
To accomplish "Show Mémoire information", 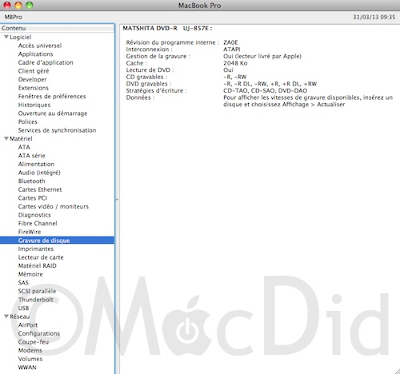I will click(x=30, y=274).
